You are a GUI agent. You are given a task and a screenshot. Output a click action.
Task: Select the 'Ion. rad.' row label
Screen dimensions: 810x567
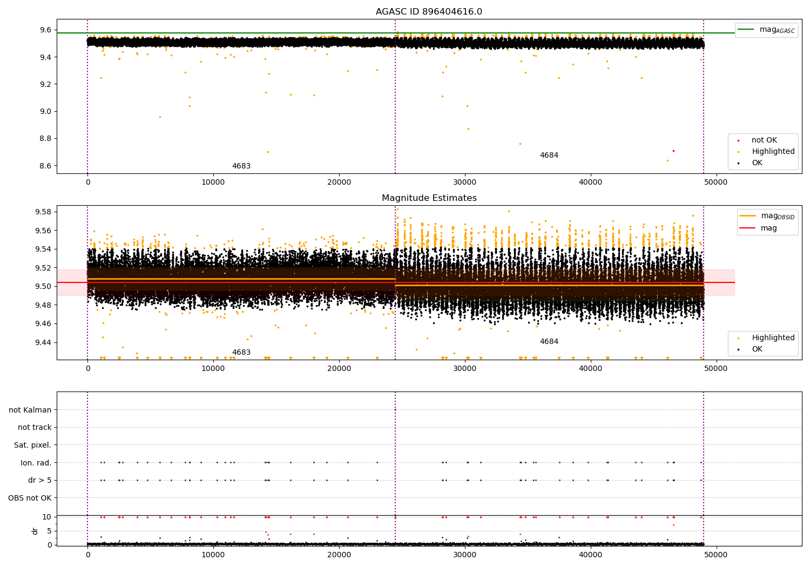click(x=36, y=463)
